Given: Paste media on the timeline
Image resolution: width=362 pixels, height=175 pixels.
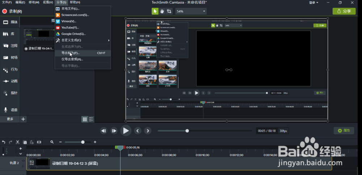Looking at the screenshot, I should [32, 142].
